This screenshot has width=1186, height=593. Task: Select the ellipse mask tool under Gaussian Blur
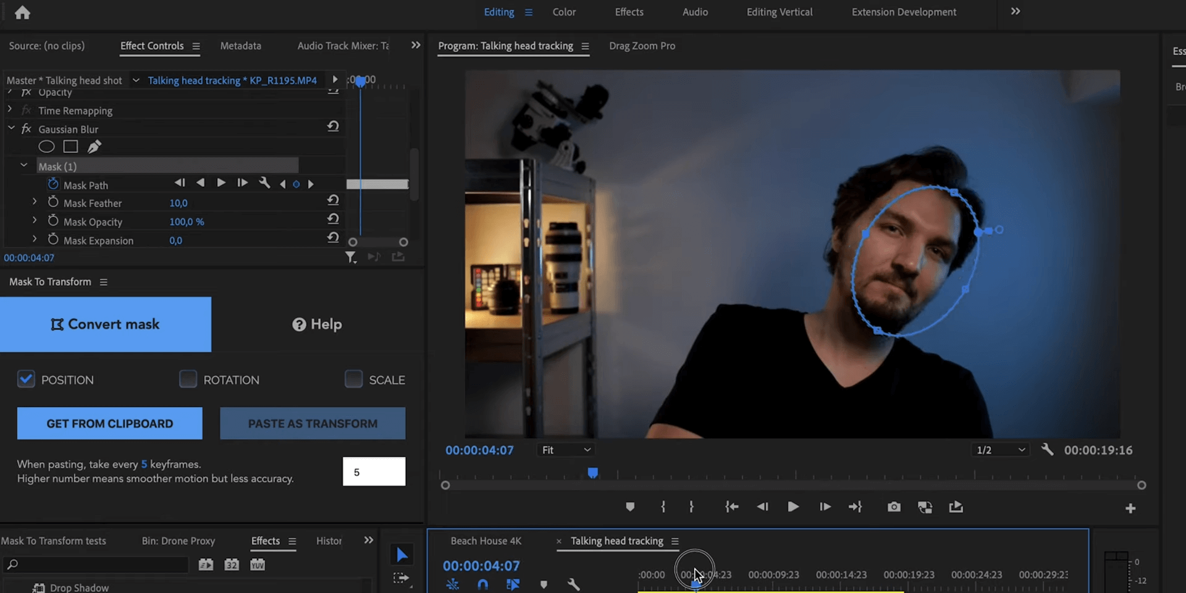coord(46,147)
